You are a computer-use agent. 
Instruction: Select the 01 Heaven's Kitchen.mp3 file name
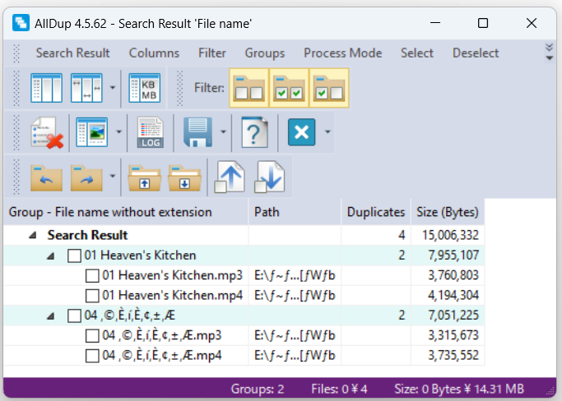coord(173,275)
